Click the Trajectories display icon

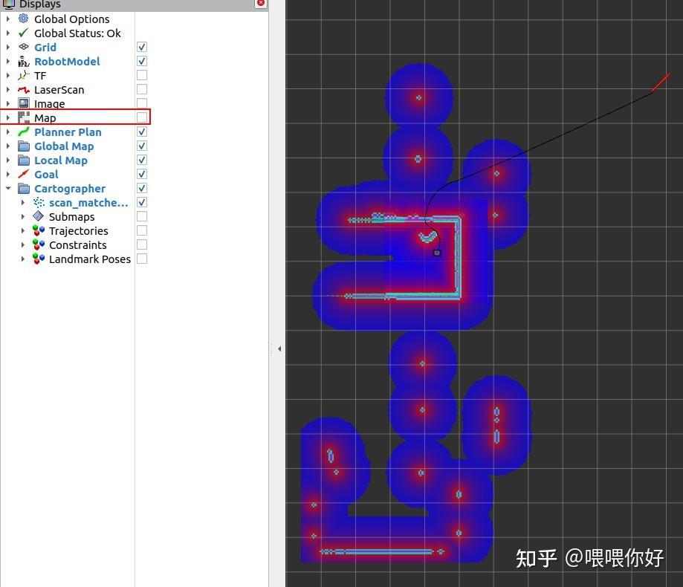pos(38,230)
